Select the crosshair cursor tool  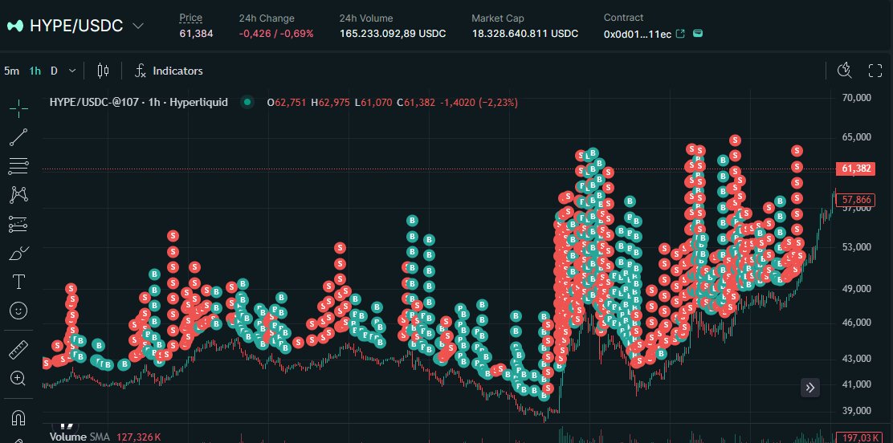(18, 108)
